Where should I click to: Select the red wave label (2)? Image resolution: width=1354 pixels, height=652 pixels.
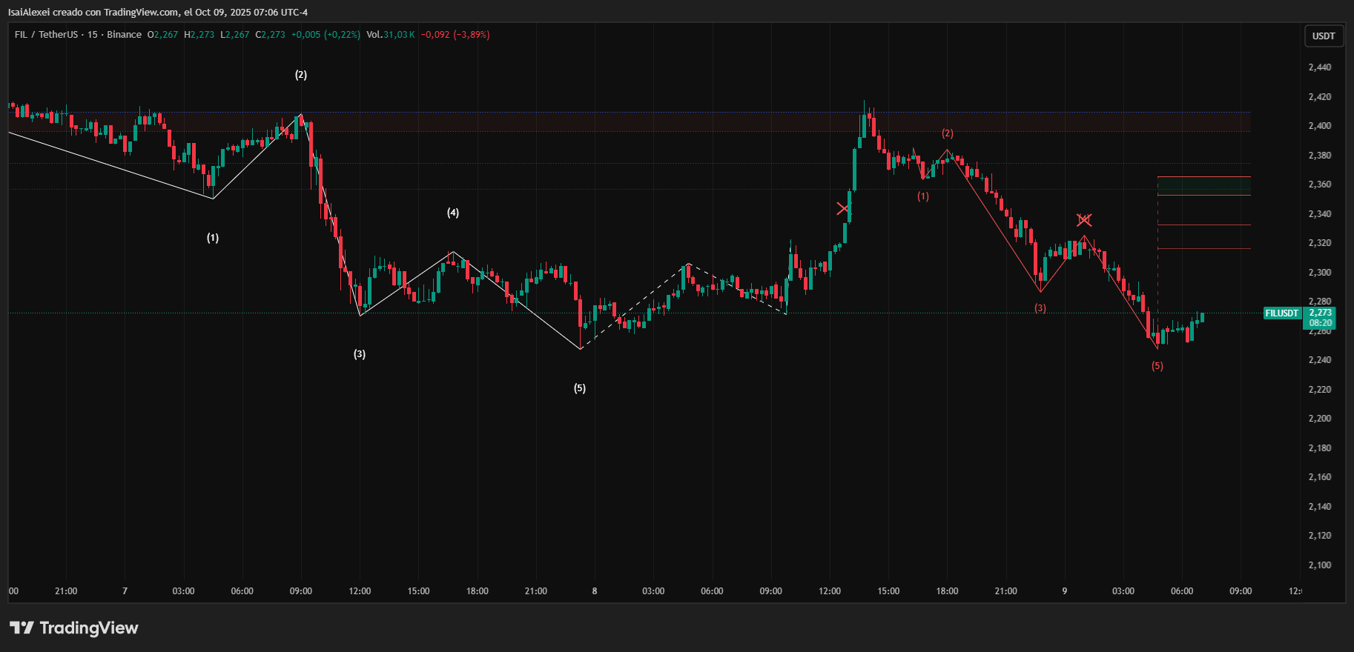click(948, 133)
